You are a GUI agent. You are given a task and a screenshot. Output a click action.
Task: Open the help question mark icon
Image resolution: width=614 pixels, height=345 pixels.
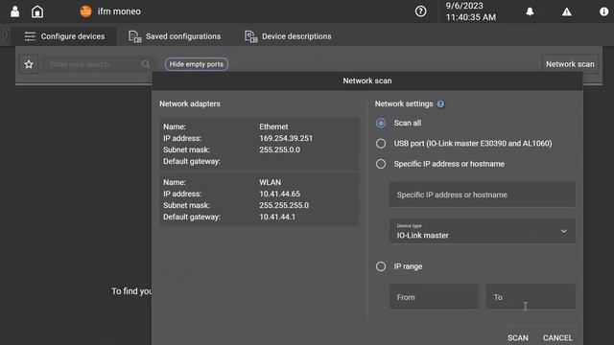pos(420,11)
